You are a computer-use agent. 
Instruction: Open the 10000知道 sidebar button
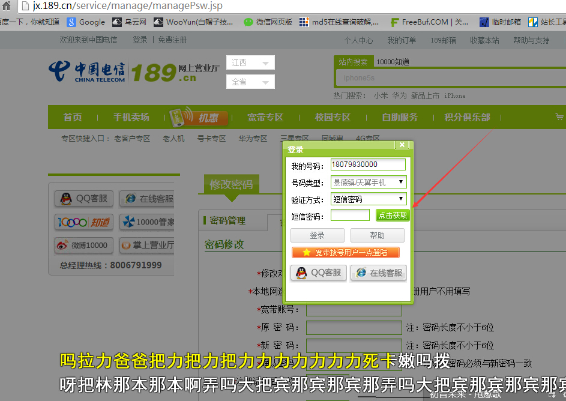(84, 222)
